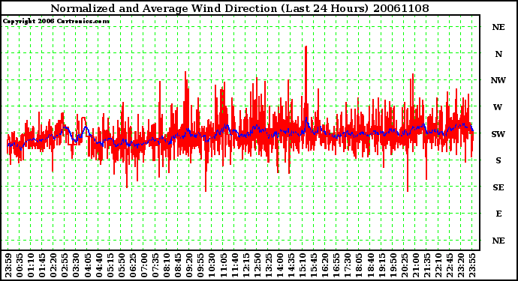Viewport: 518px width, 281px height.
Task: Select the 16:55 time axis label
Action: coord(336,265)
